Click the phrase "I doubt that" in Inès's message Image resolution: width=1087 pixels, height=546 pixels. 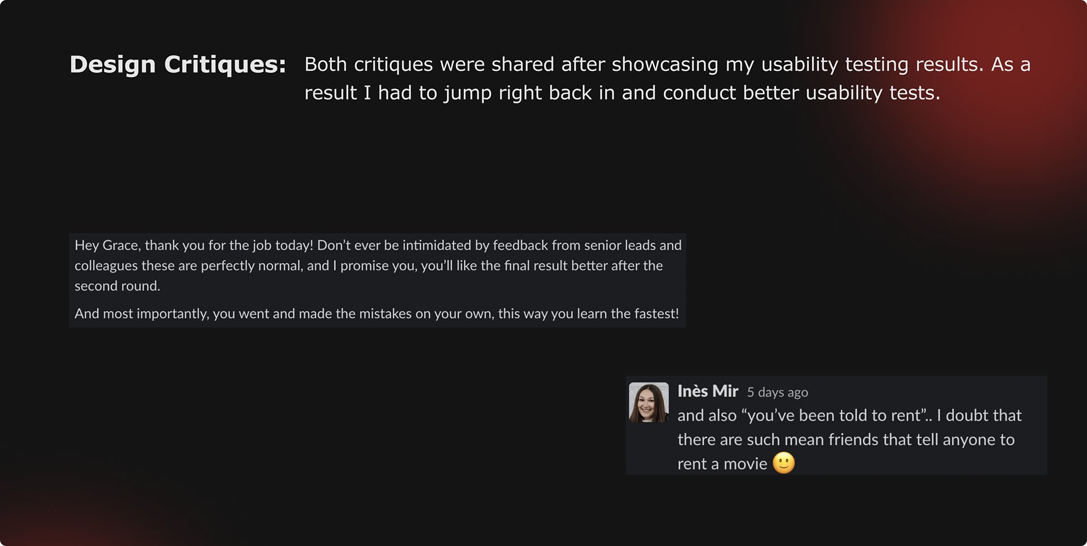979,415
